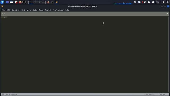Image resolution: width=170 pixels, height=96 pixels.
Task: Open the display tray icon
Action: (x=135, y=2)
